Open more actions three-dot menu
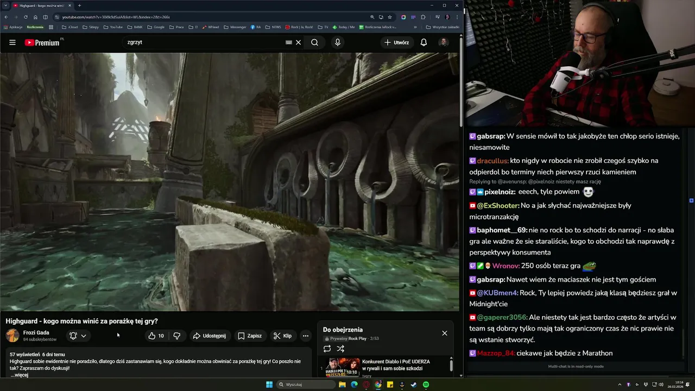 click(x=306, y=336)
